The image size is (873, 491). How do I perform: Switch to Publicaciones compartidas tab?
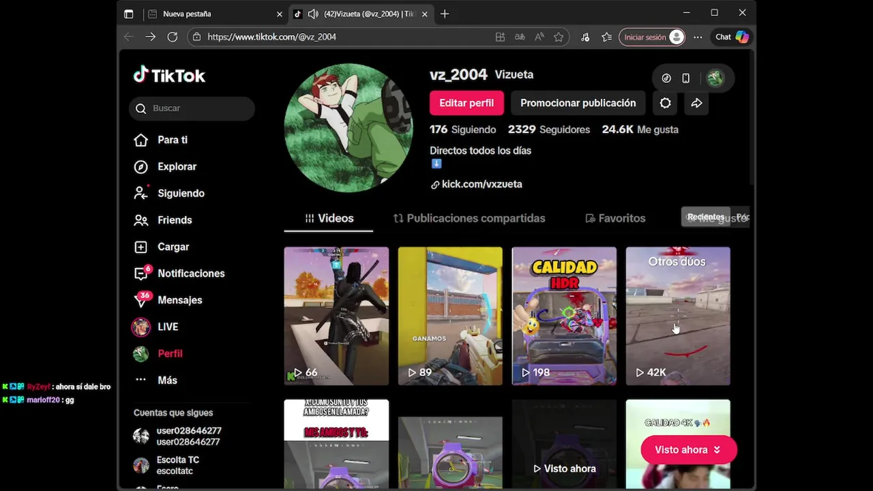coord(469,218)
